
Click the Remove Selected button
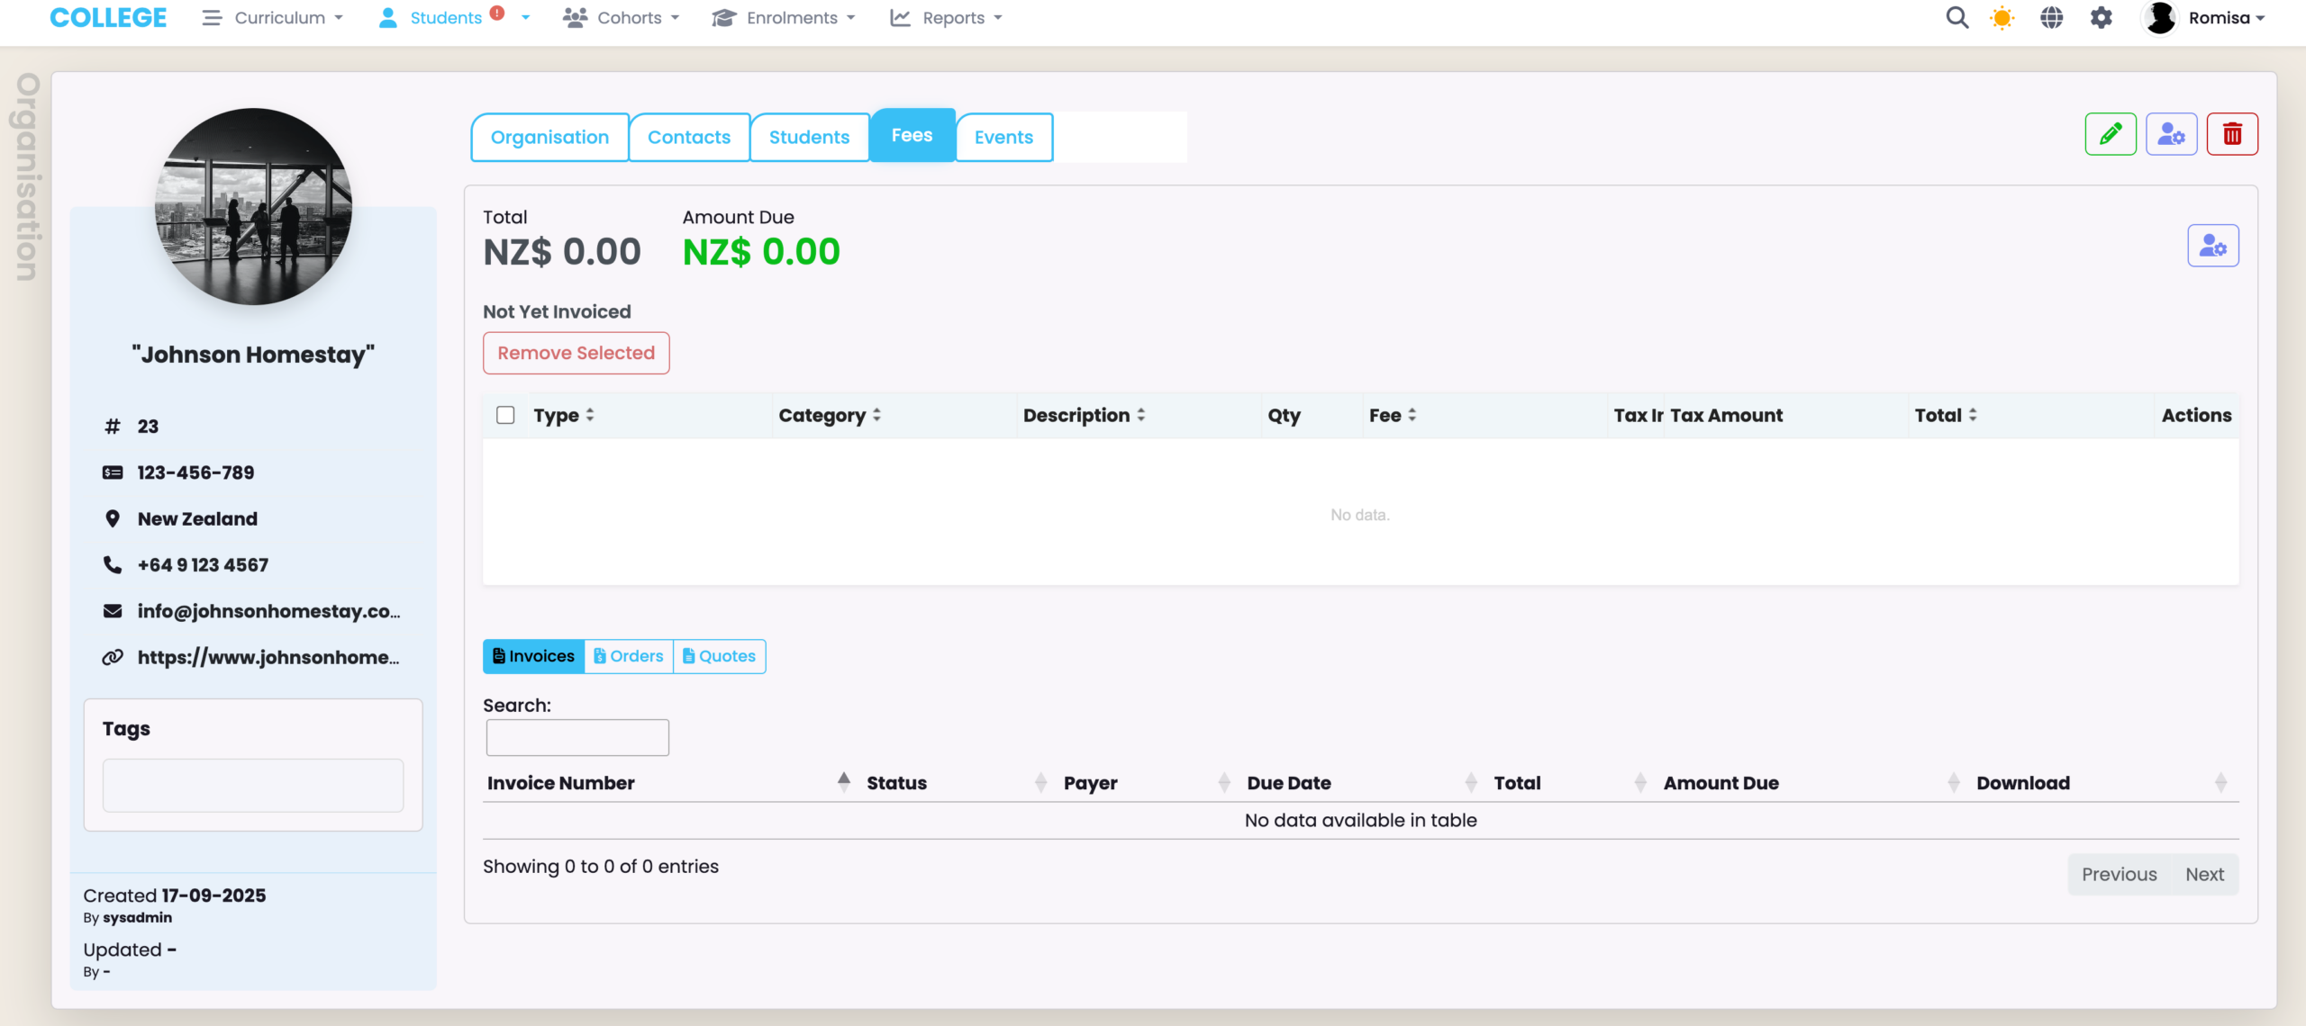pyautogui.click(x=576, y=353)
